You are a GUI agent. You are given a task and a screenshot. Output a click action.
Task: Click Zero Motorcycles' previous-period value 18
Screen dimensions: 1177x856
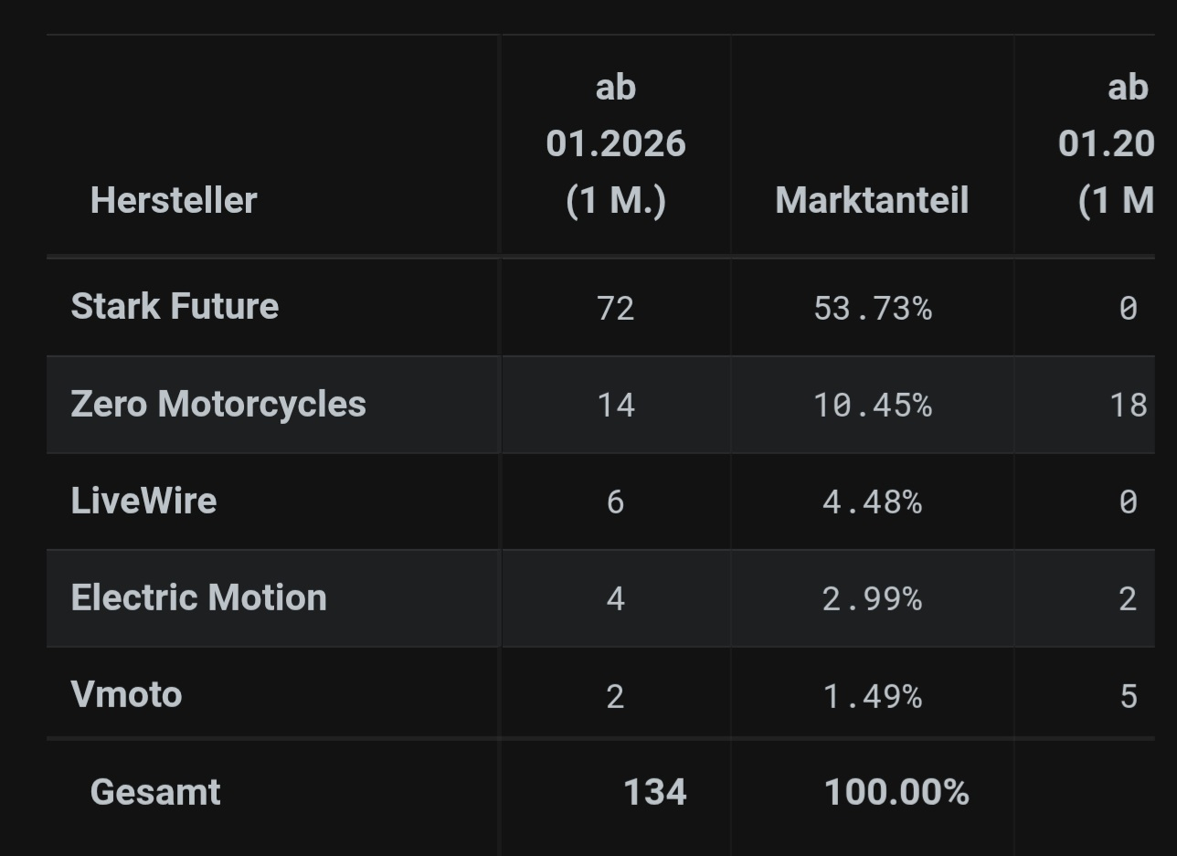click(x=1128, y=405)
